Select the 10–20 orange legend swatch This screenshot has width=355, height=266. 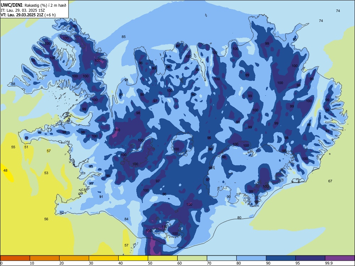pos(45,258)
